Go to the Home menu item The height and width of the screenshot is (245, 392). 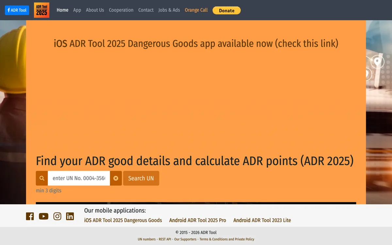[62, 10]
